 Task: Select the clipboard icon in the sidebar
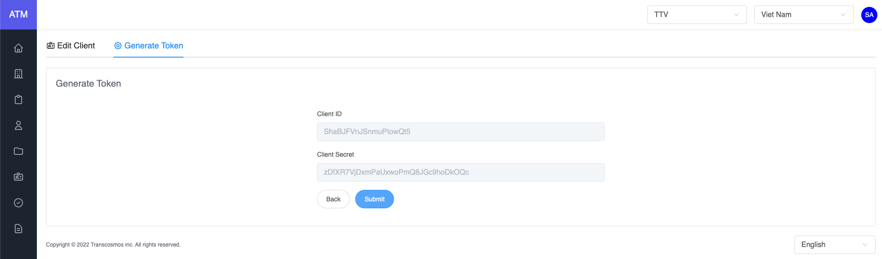(x=18, y=100)
